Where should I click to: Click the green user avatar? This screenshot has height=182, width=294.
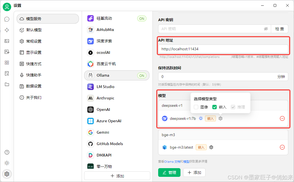click(x=7, y=7)
